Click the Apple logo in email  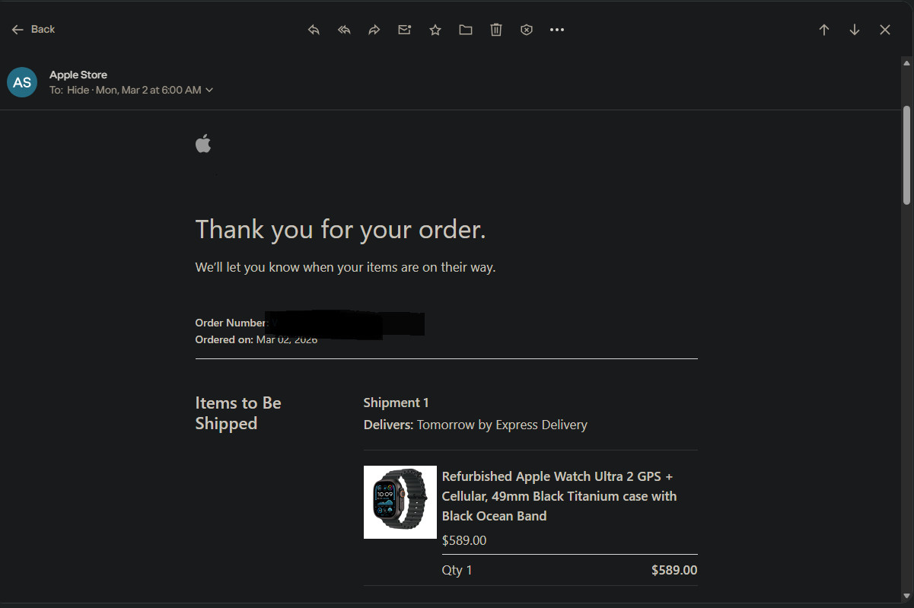(203, 143)
